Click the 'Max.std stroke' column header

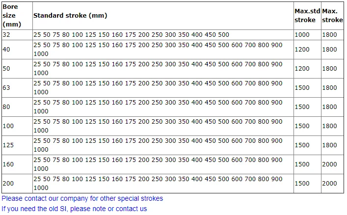click(x=307, y=16)
